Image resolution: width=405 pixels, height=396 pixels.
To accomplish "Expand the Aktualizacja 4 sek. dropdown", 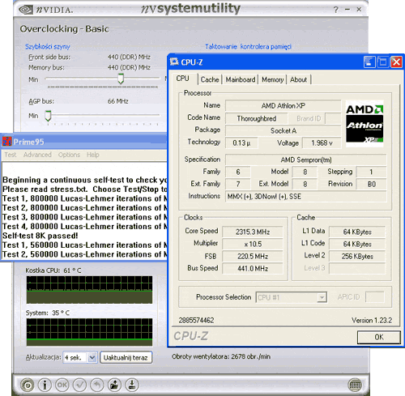I will (x=92, y=357).
